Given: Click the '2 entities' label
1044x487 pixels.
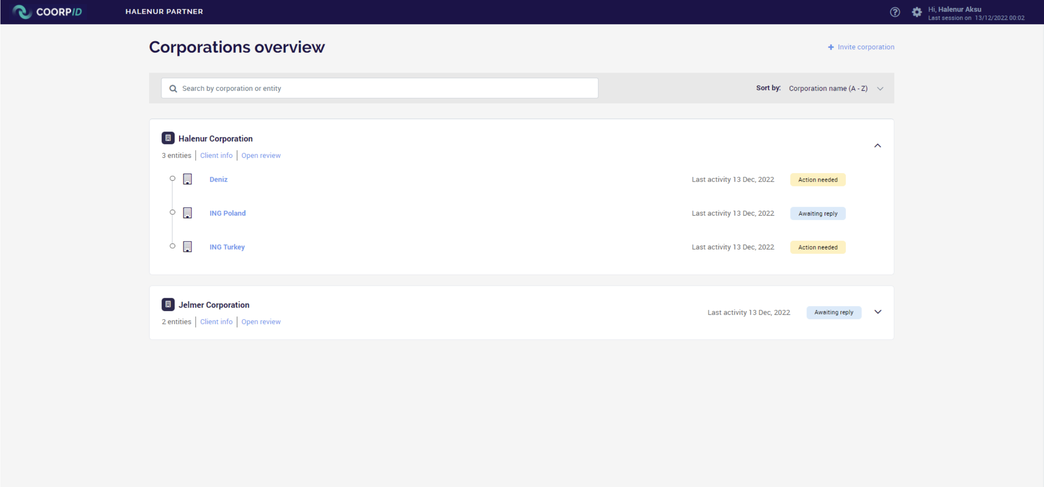Looking at the screenshot, I should (176, 321).
